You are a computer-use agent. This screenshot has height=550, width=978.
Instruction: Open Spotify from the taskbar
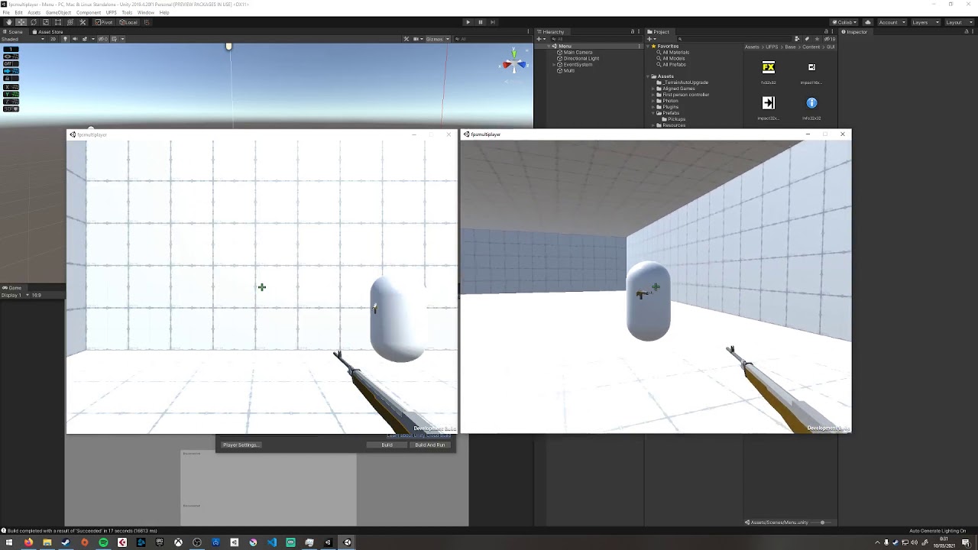click(x=103, y=542)
